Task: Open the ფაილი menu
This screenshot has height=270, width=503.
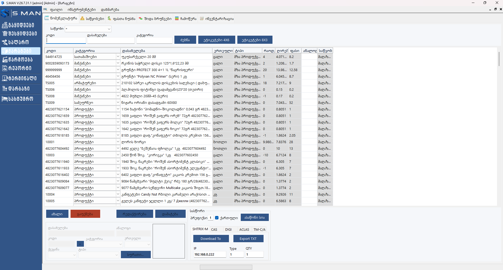Action: (56, 10)
